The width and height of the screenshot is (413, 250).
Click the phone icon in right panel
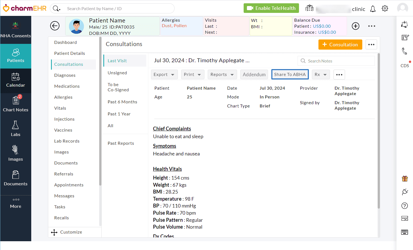coord(405,51)
